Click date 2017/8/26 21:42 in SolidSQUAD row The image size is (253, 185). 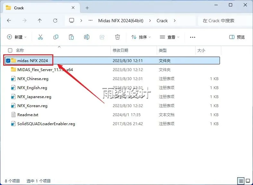click(x=128, y=124)
